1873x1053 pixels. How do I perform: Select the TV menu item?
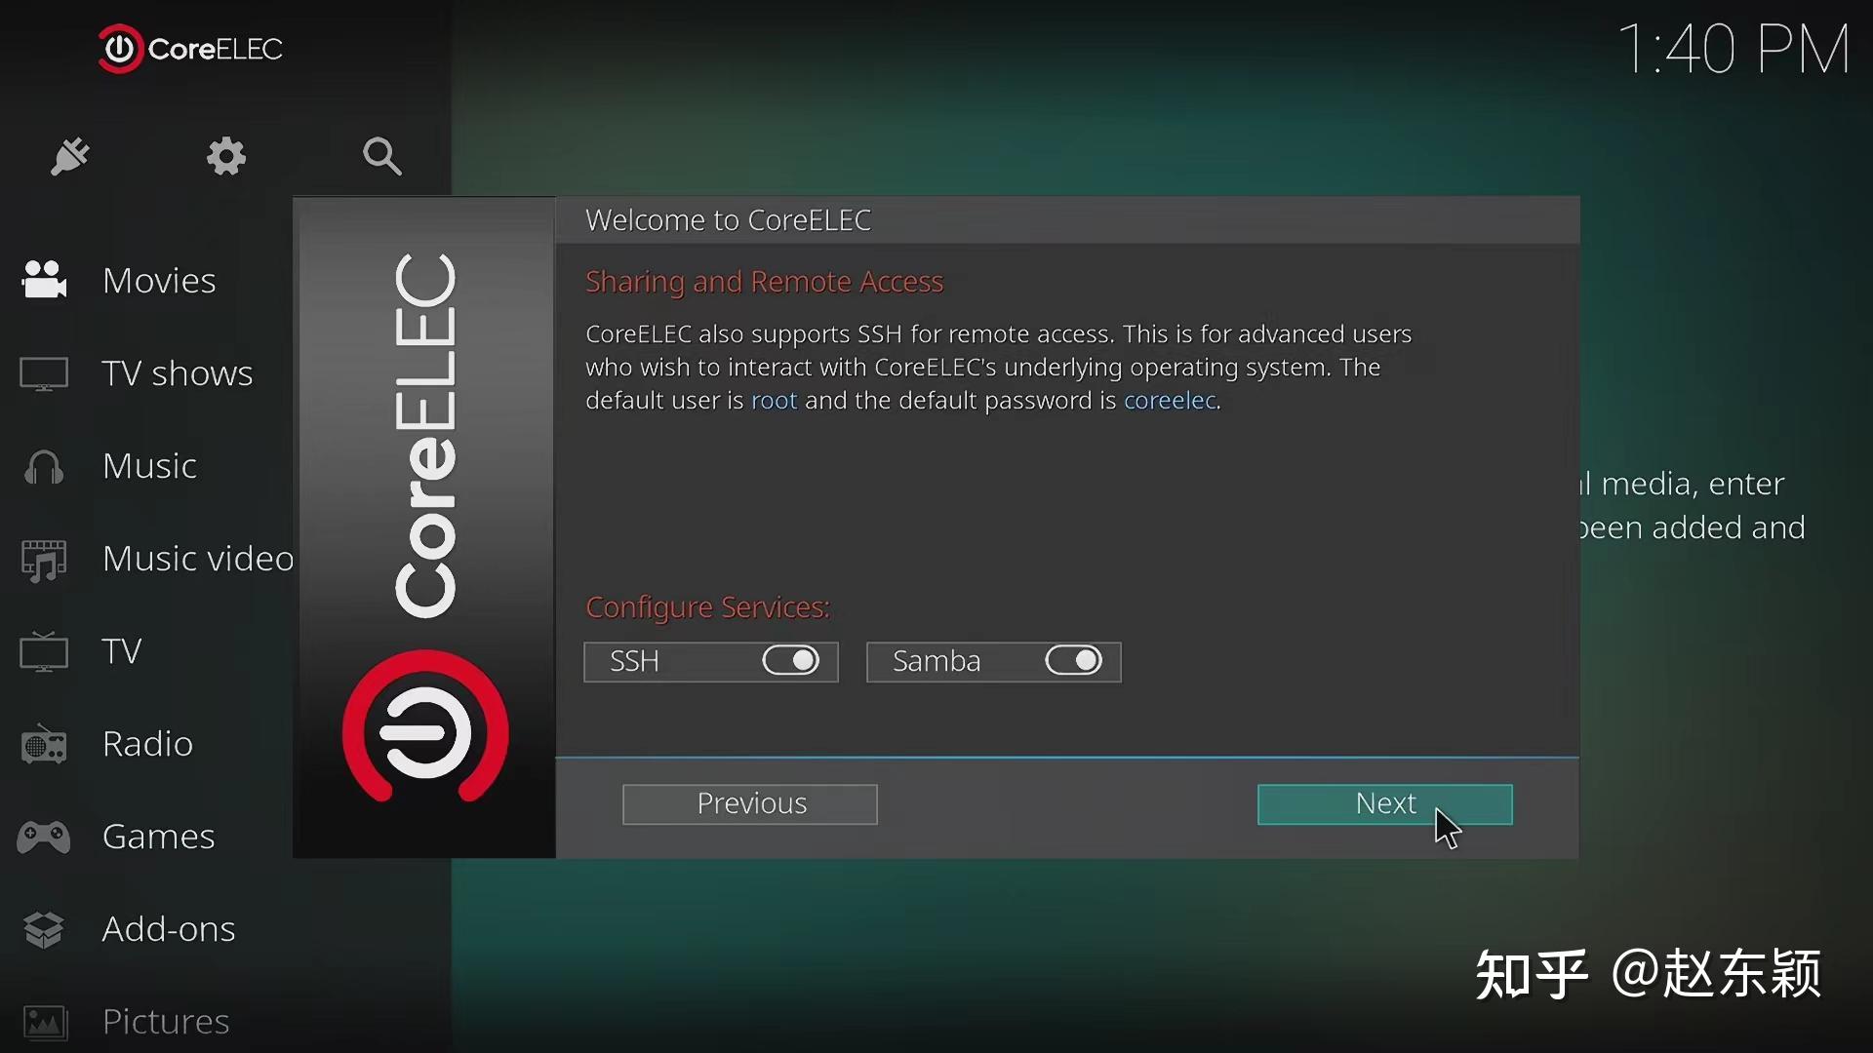[122, 651]
